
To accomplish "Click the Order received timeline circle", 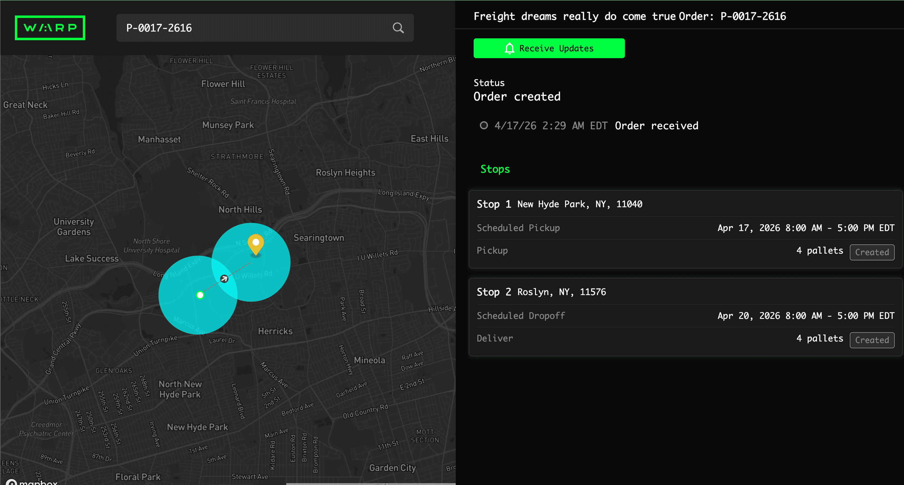I will point(484,126).
